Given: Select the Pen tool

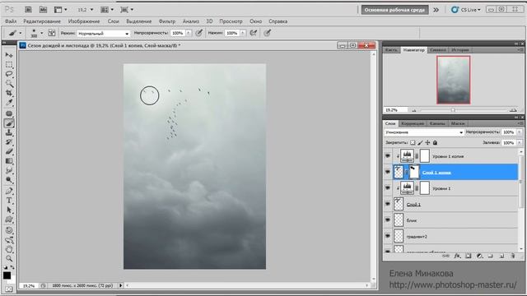Looking at the screenshot, I should point(9,192).
